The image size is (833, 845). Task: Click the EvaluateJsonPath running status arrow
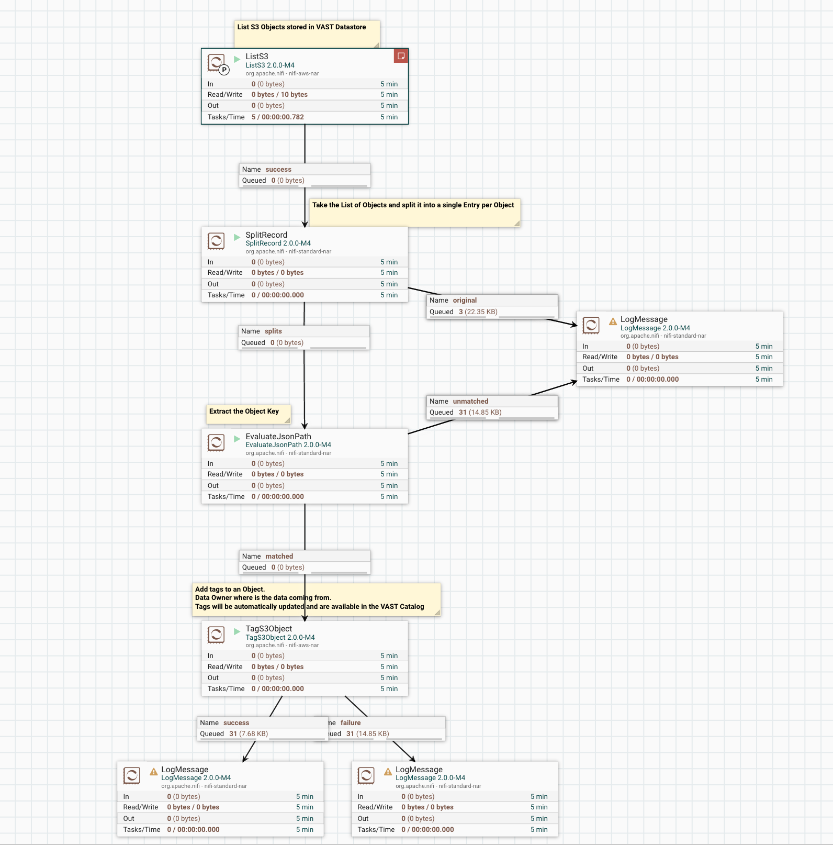(237, 438)
